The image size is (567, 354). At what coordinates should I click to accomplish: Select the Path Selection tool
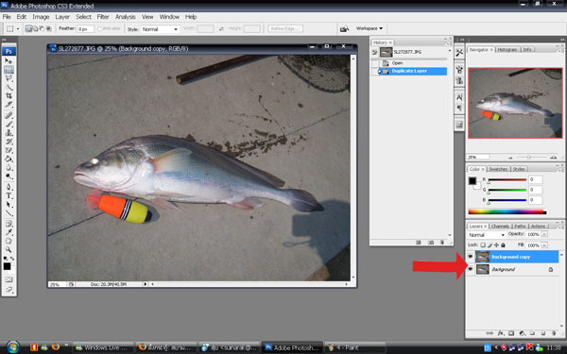coord(9,205)
